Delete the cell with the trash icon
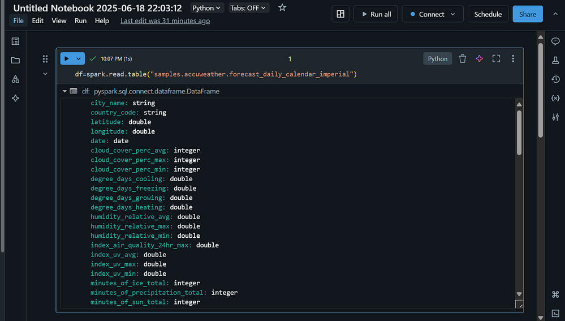 point(462,59)
